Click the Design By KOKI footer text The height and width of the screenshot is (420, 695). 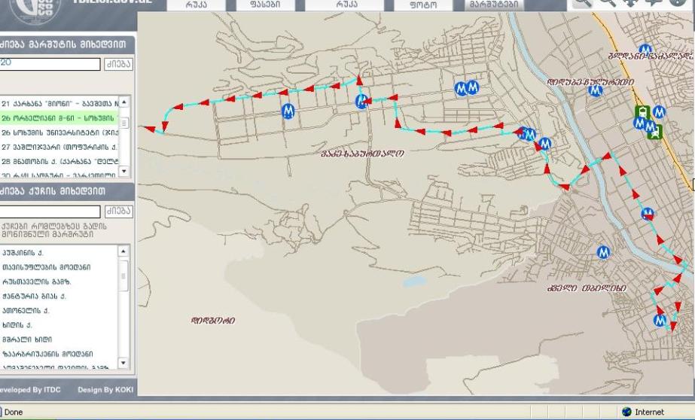(104, 389)
